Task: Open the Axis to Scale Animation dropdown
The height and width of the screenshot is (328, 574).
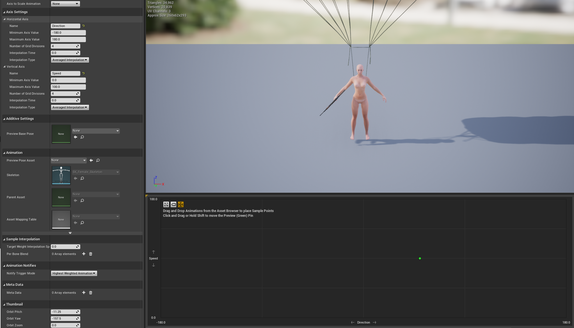Action: 65,4
